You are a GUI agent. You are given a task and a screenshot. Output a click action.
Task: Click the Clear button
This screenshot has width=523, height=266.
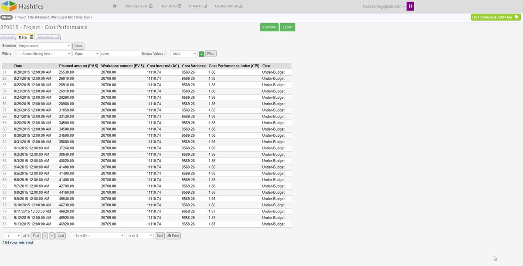[78, 46]
